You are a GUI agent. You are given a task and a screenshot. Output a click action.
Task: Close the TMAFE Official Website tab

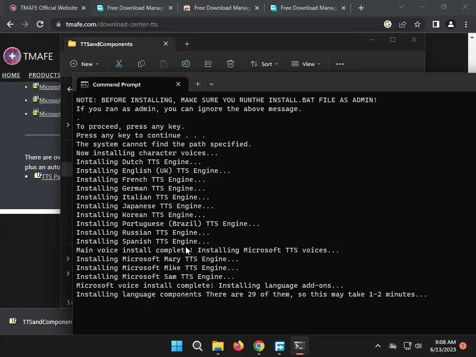pos(84,8)
